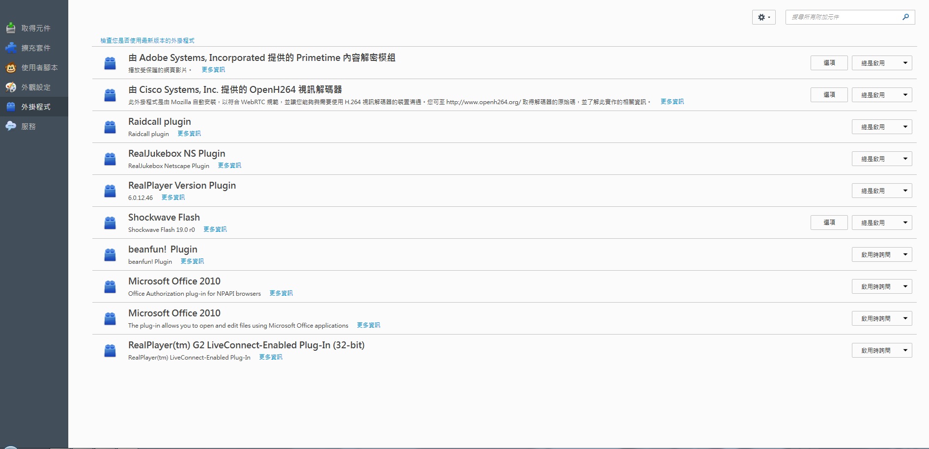Screen dimensions: 929x449
Task: Select the "Shockwave Flash" title
Action: click(x=164, y=217)
